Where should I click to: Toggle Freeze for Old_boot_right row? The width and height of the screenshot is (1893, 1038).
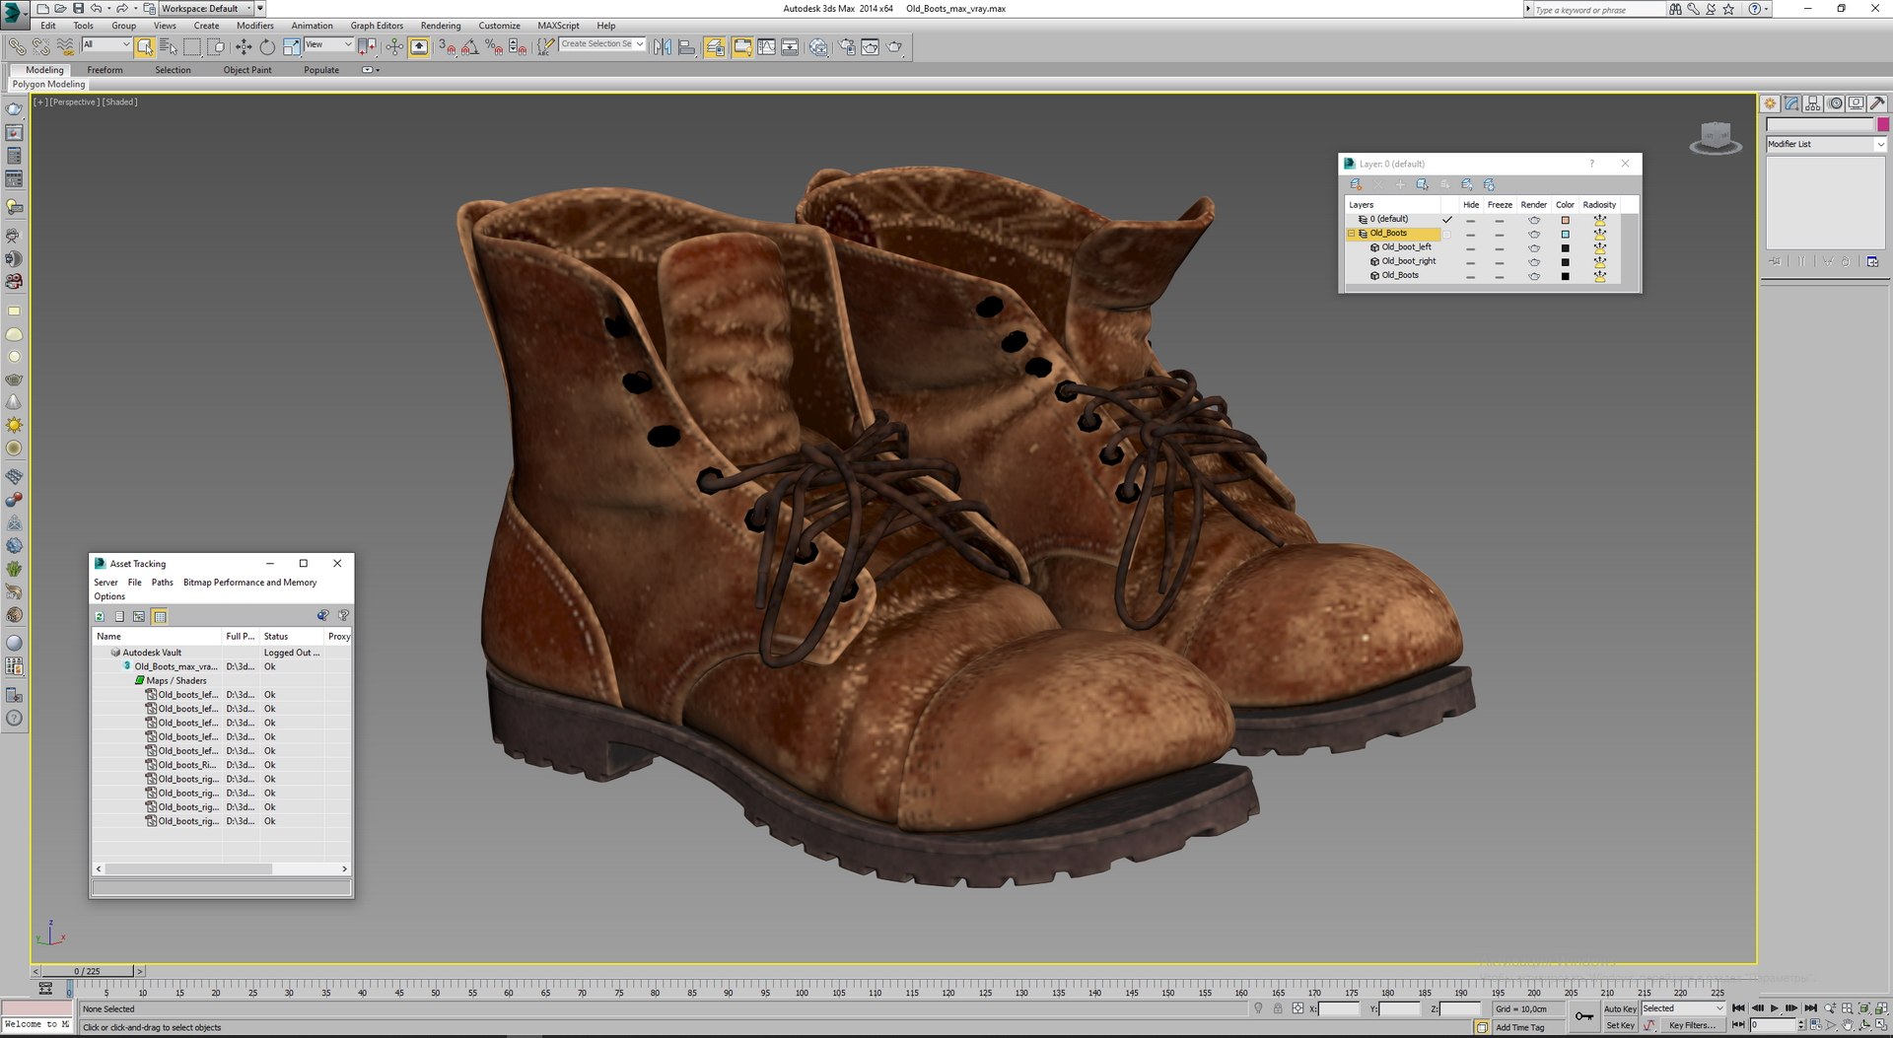coord(1499,261)
